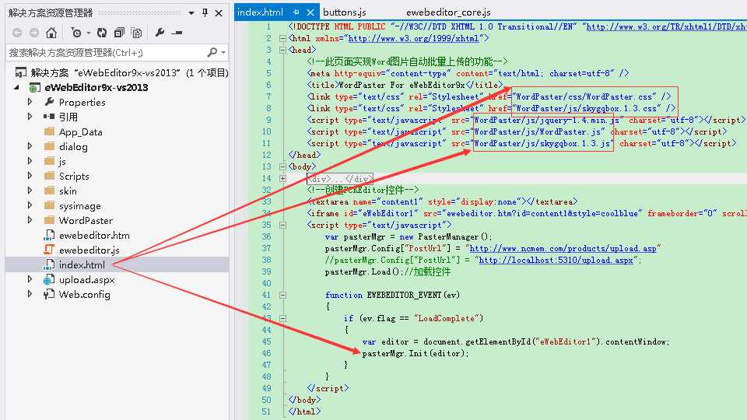747x420 pixels.
Task: Switch to the ewebeditor_core.js tab
Action: pos(448,12)
